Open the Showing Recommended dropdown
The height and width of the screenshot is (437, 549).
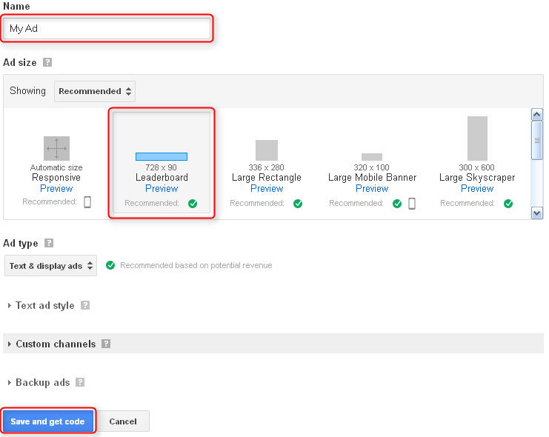pos(95,91)
